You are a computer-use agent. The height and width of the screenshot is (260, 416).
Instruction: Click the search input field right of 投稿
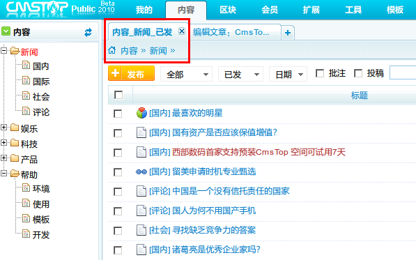(x=403, y=72)
